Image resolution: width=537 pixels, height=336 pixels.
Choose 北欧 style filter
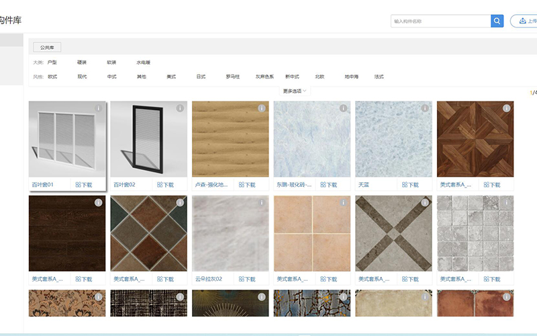tap(320, 77)
